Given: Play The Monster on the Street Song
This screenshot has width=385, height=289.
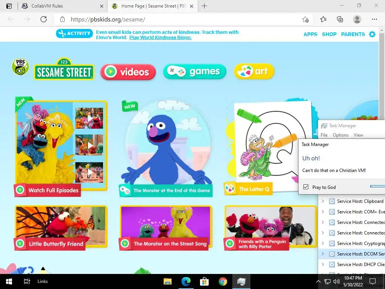Looking at the screenshot, I should (x=166, y=228).
